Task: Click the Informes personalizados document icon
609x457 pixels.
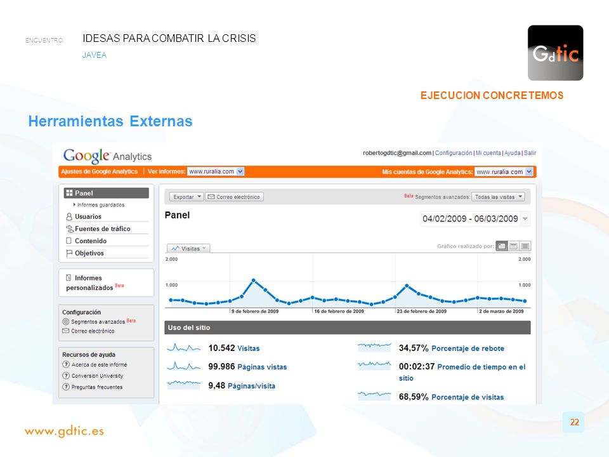Action: (x=69, y=277)
